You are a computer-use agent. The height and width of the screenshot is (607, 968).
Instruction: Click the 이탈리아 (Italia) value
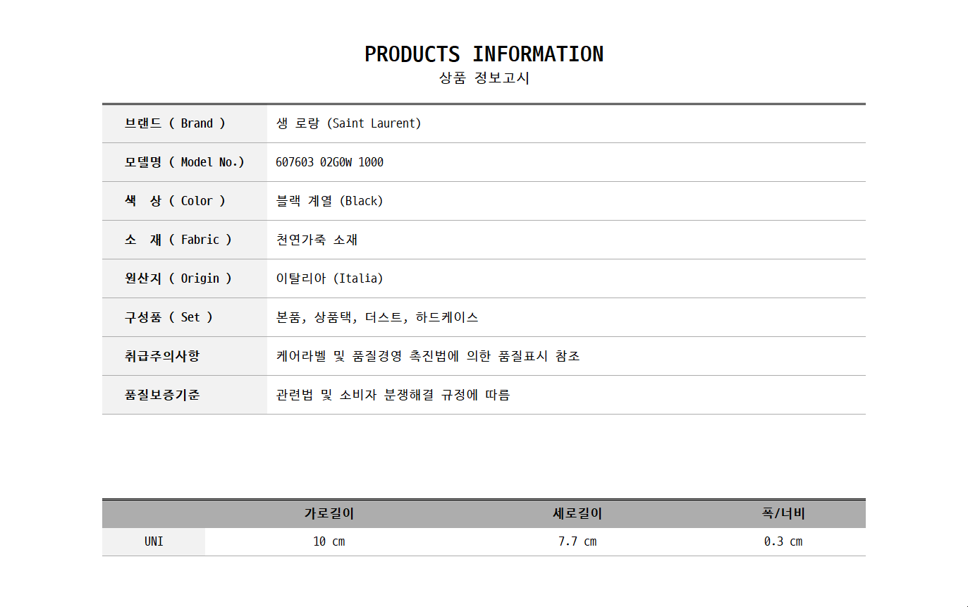(329, 278)
